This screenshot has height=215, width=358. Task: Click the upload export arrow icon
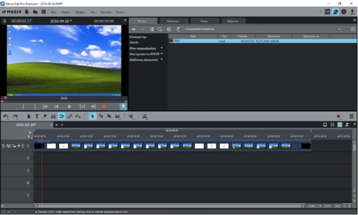[353, 11]
